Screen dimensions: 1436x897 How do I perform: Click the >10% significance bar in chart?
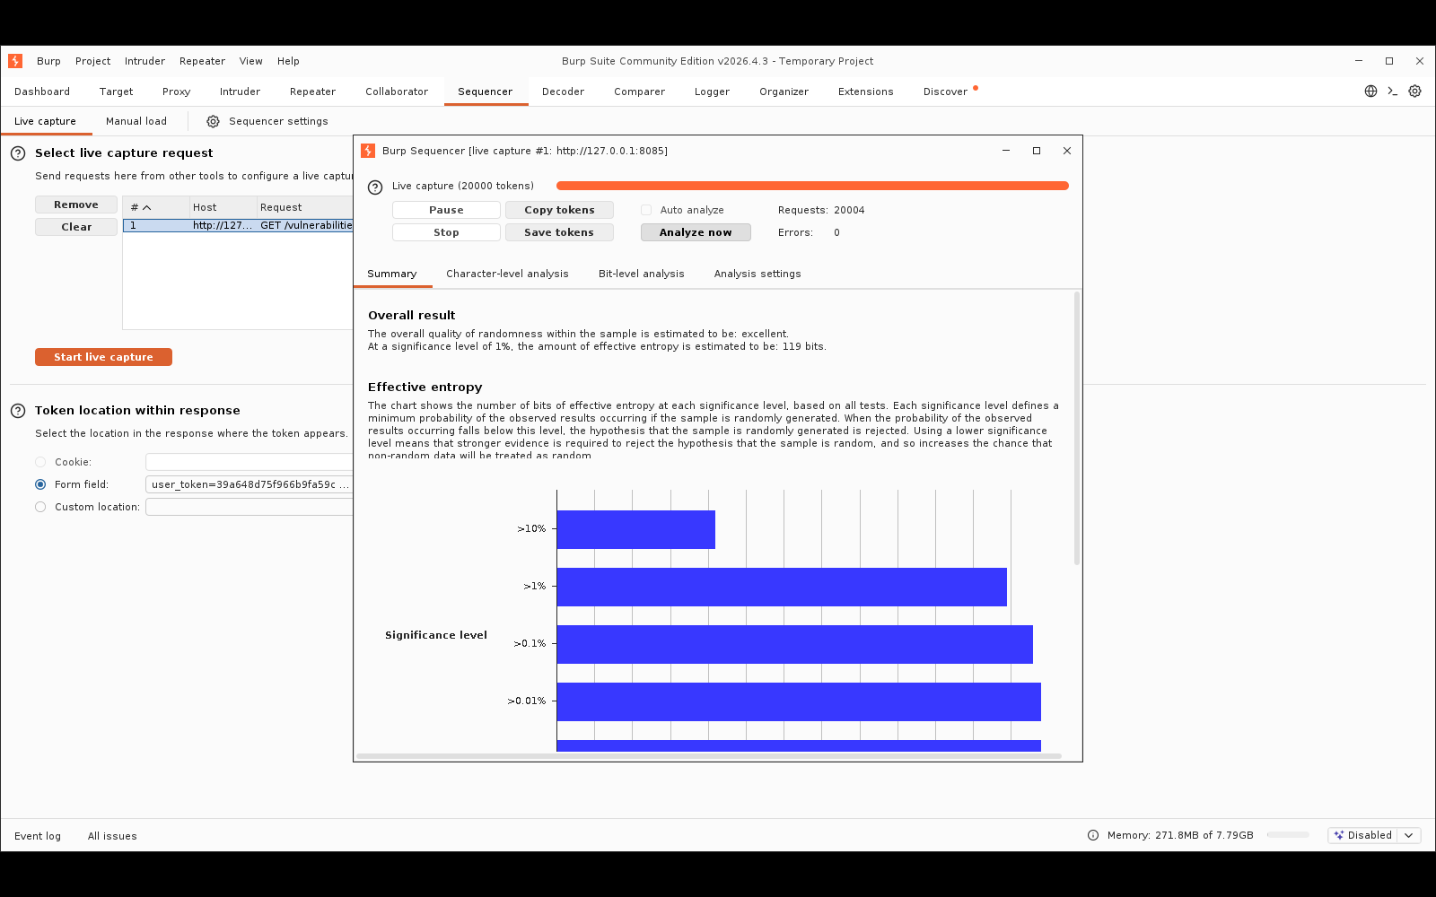point(635,529)
